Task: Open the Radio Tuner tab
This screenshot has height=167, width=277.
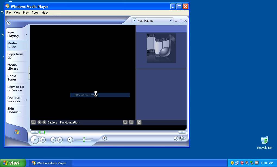Action: pos(17,78)
